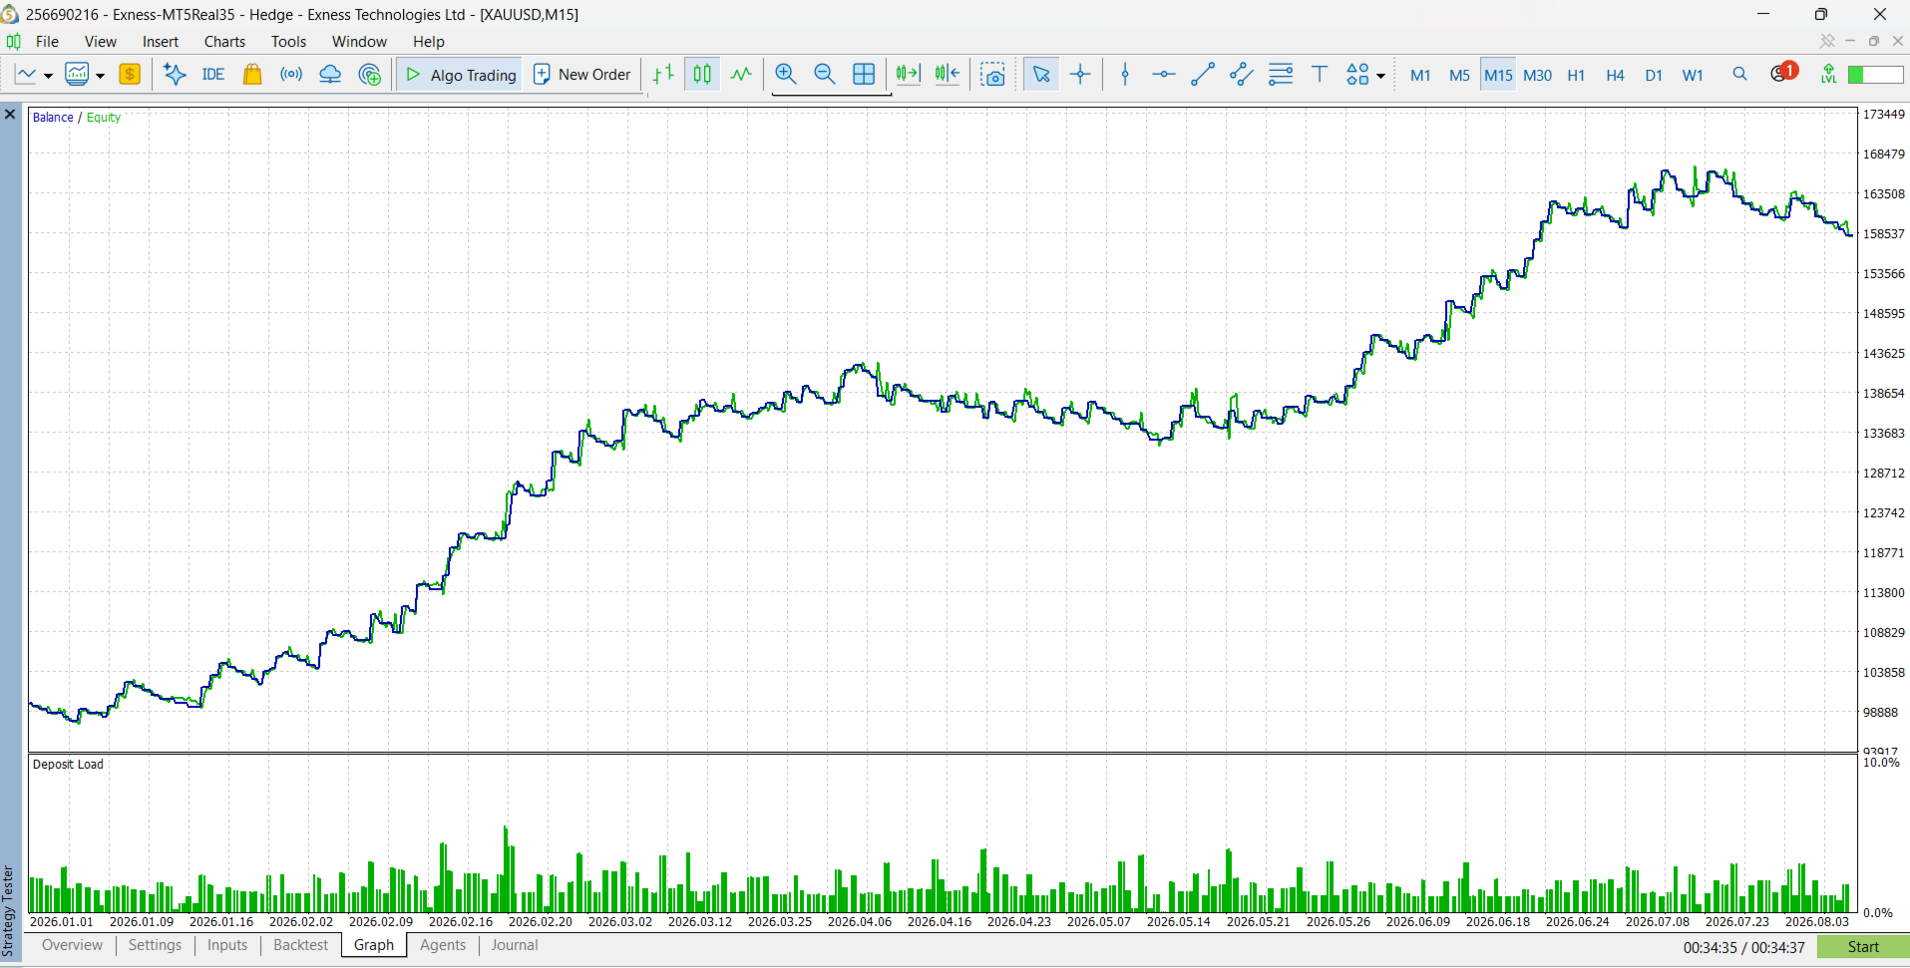
Task: Draw a horizontal line object
Action: click(x=1164, y=74)
